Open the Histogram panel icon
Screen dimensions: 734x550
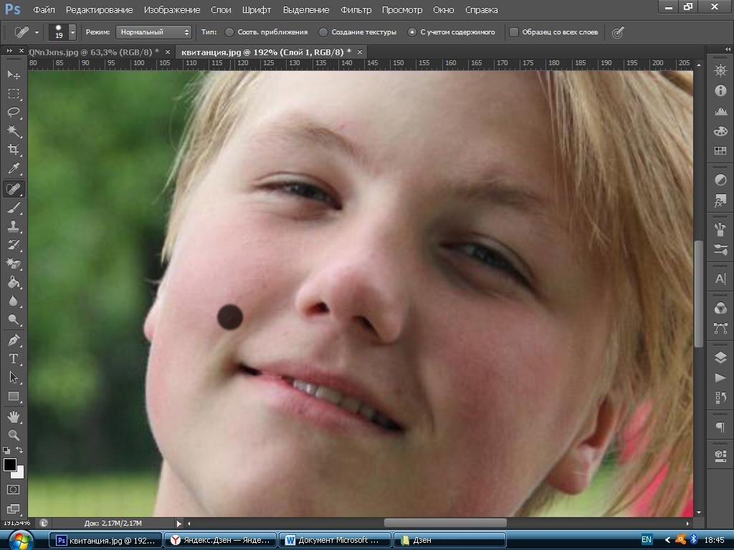tap(720, 111)
